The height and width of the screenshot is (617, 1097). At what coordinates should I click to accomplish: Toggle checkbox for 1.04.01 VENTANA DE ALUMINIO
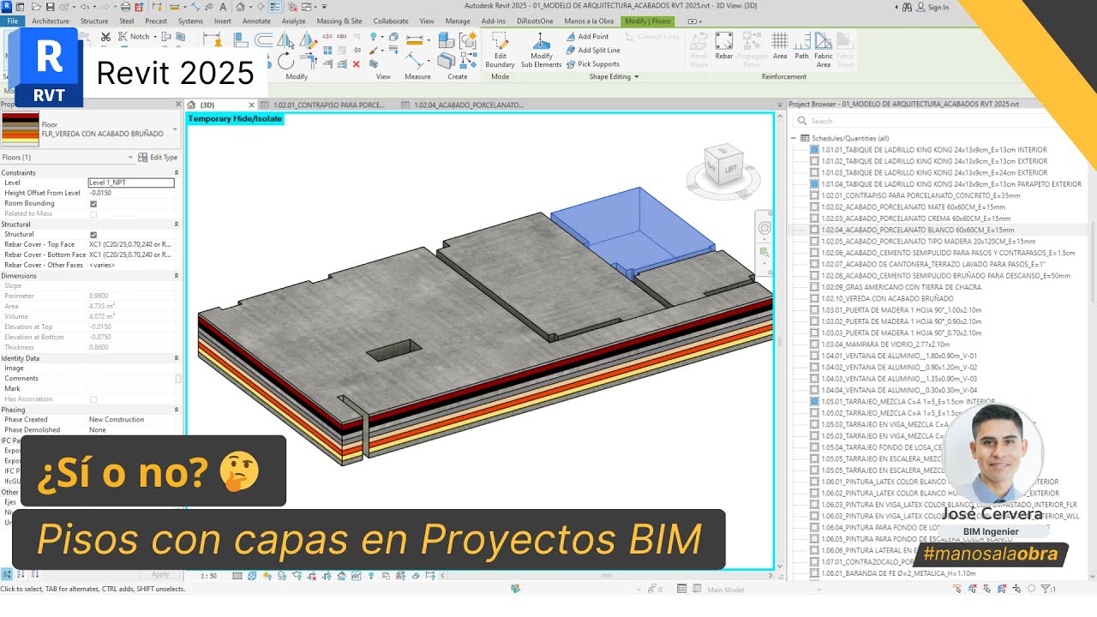pos(814,356)
